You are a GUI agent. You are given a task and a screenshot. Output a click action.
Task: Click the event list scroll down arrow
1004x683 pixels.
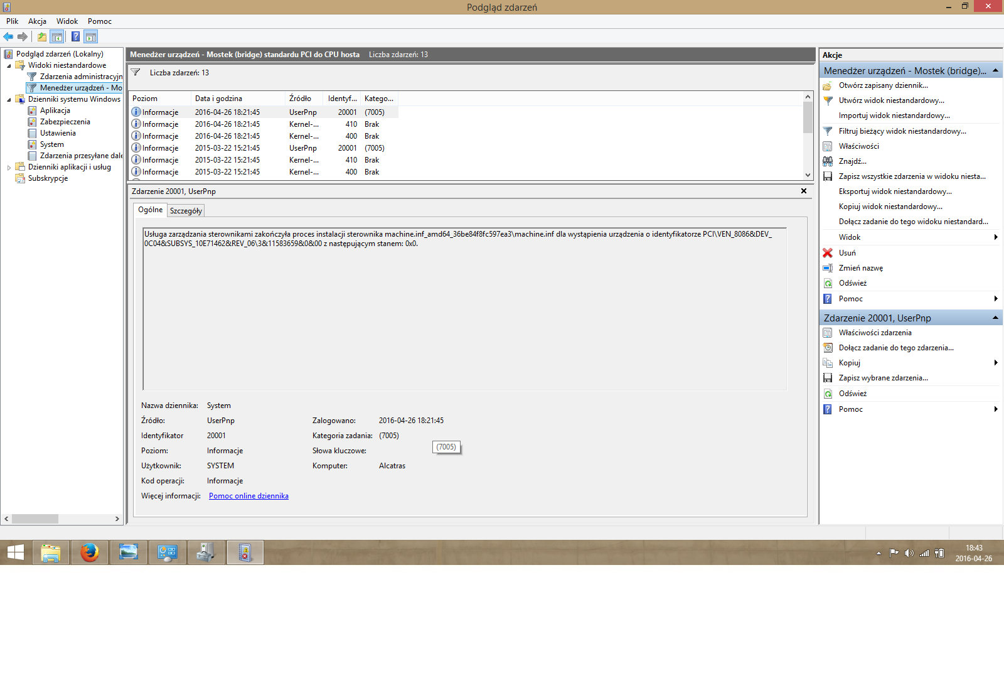point(808,175)
